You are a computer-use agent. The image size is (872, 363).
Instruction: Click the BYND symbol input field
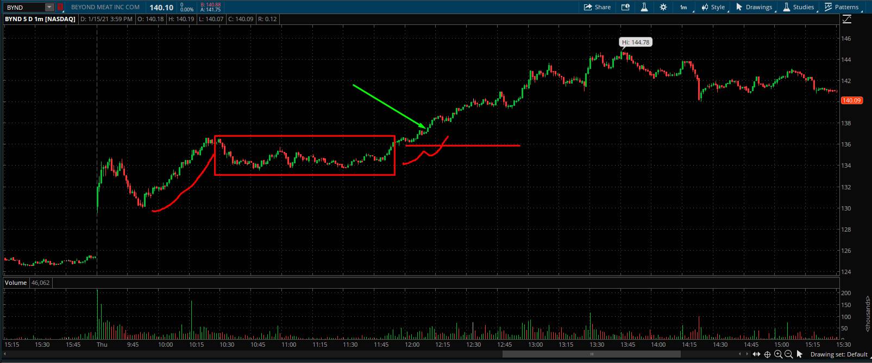tap(24, 8)
